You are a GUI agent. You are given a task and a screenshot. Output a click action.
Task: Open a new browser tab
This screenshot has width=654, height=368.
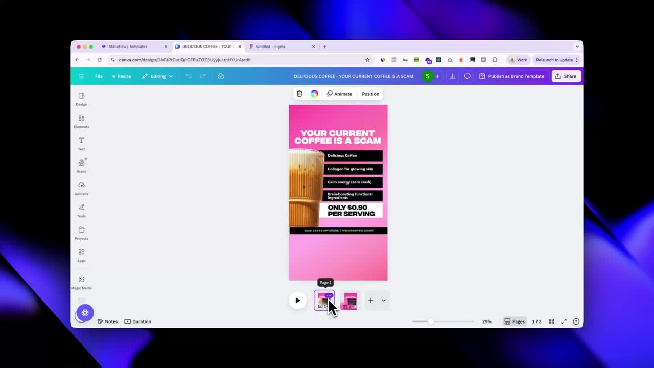[324, 47]
